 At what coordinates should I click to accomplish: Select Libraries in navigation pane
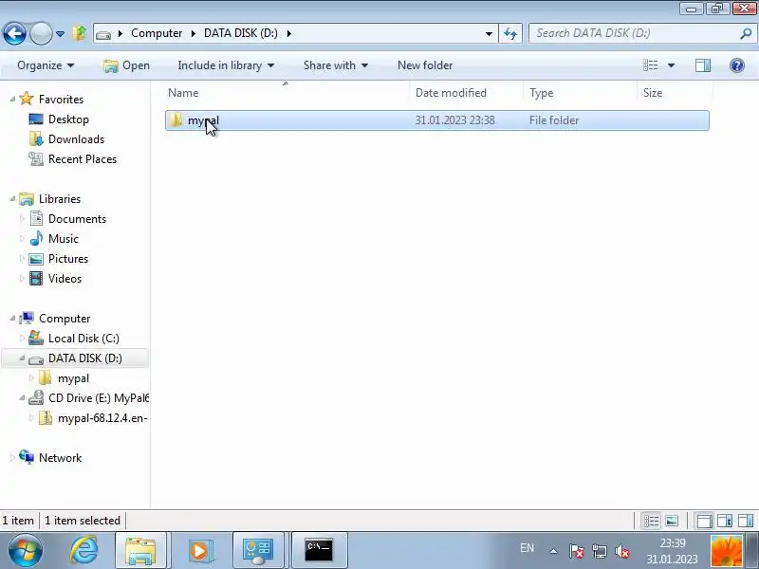pos(60,199)
